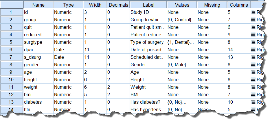272x123 pixels.
Task: Click the right-align icon in the id row
Action: point(253,12)
